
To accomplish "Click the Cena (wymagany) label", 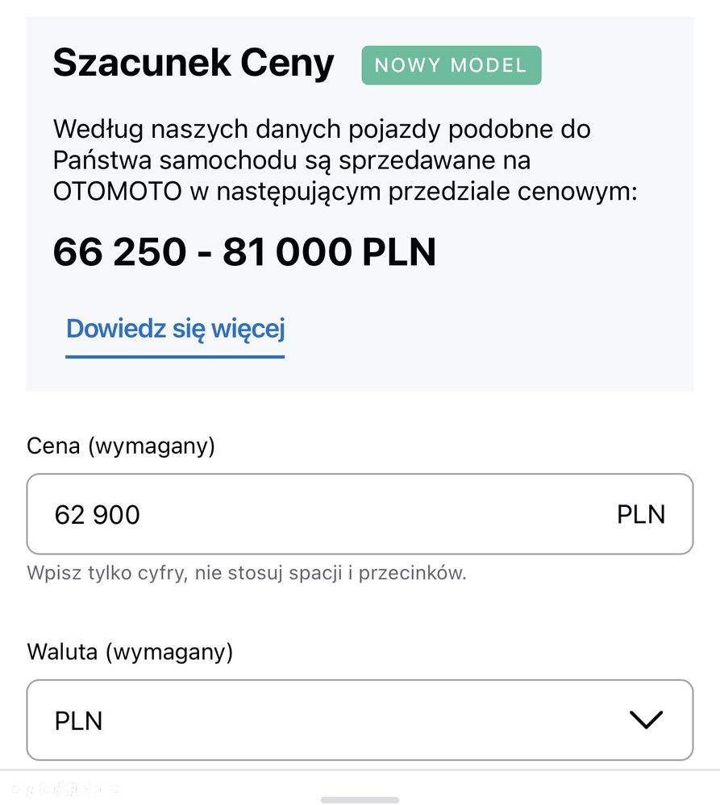I will coord(121,446).
